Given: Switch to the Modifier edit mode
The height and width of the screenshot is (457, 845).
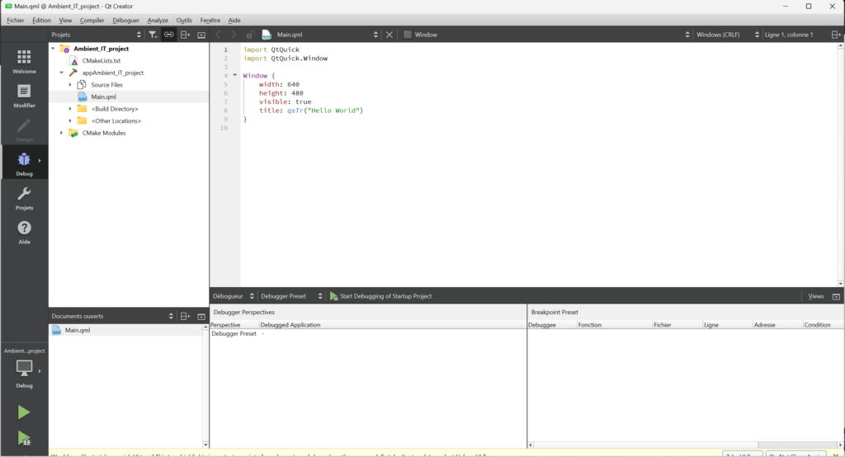Looking at the screenshot, I should (x=24, y=96).
